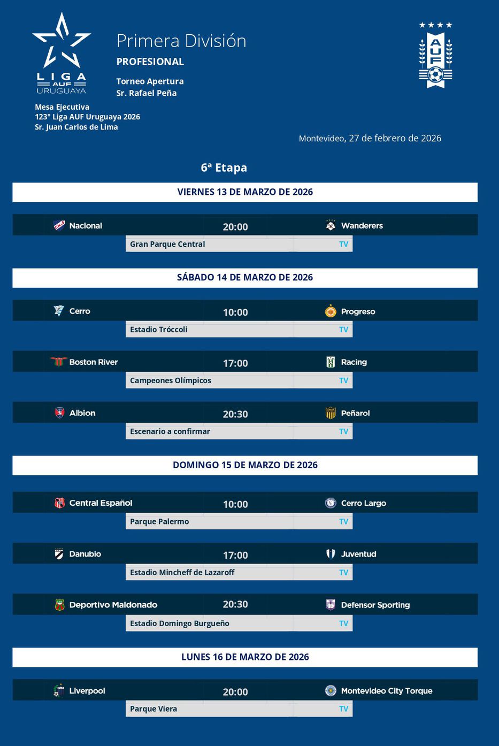Select the Domingo 15 de Marzo header
499x746 pixels.
tap(245, 465)
